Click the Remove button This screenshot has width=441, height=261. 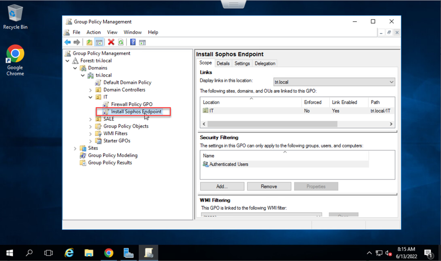click(269, 186)
